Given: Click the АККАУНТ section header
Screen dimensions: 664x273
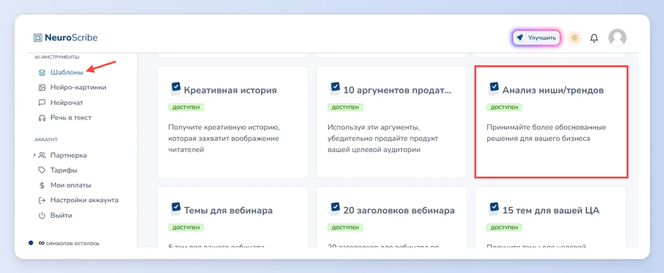Looking at the screenshot, I should 46,140.
